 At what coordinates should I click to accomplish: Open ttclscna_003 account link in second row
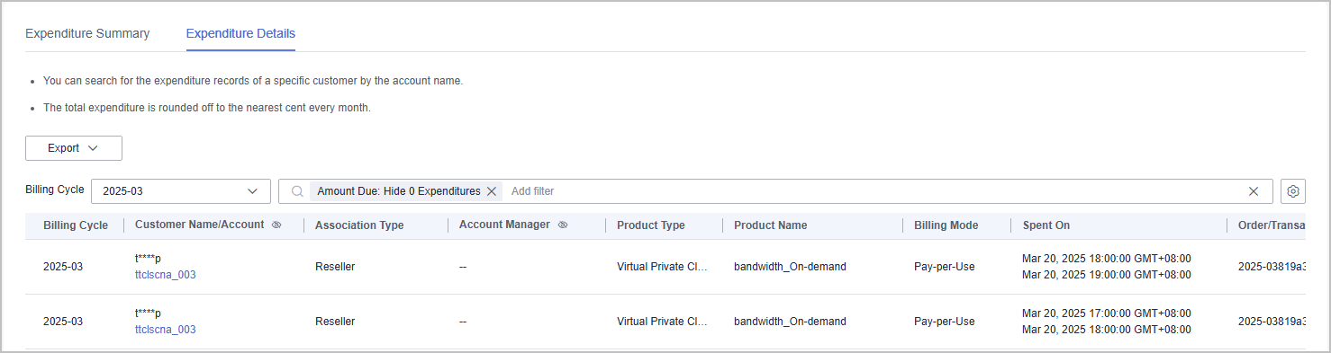(166, 330)
